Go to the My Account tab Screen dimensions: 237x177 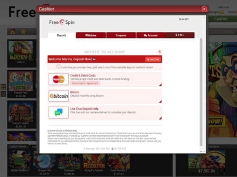(151, 35)
